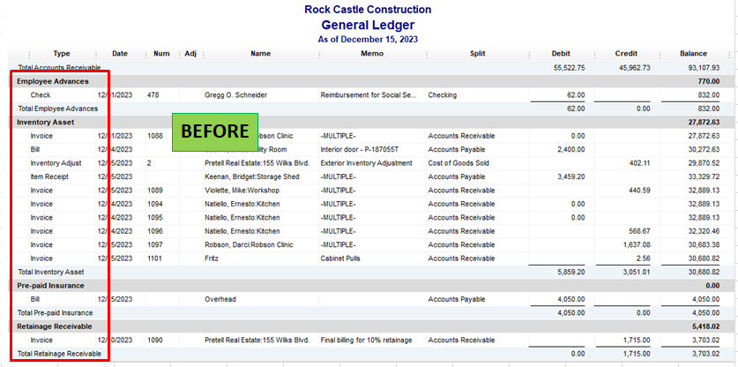Click the Total Employee Advances row label
738x367 pixels.
[x=58, y=109]
